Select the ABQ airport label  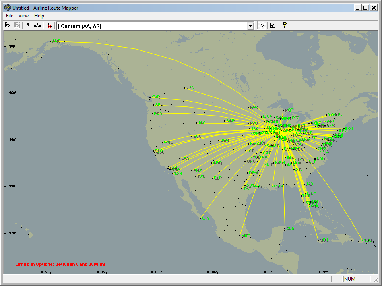point(217,163)
